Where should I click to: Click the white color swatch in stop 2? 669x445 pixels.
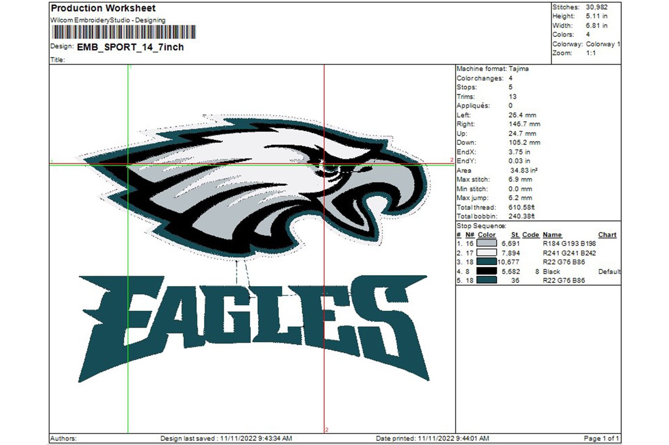[487, 253]
